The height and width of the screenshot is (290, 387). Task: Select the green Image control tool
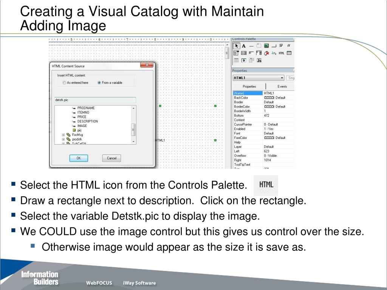coord(266,46)
